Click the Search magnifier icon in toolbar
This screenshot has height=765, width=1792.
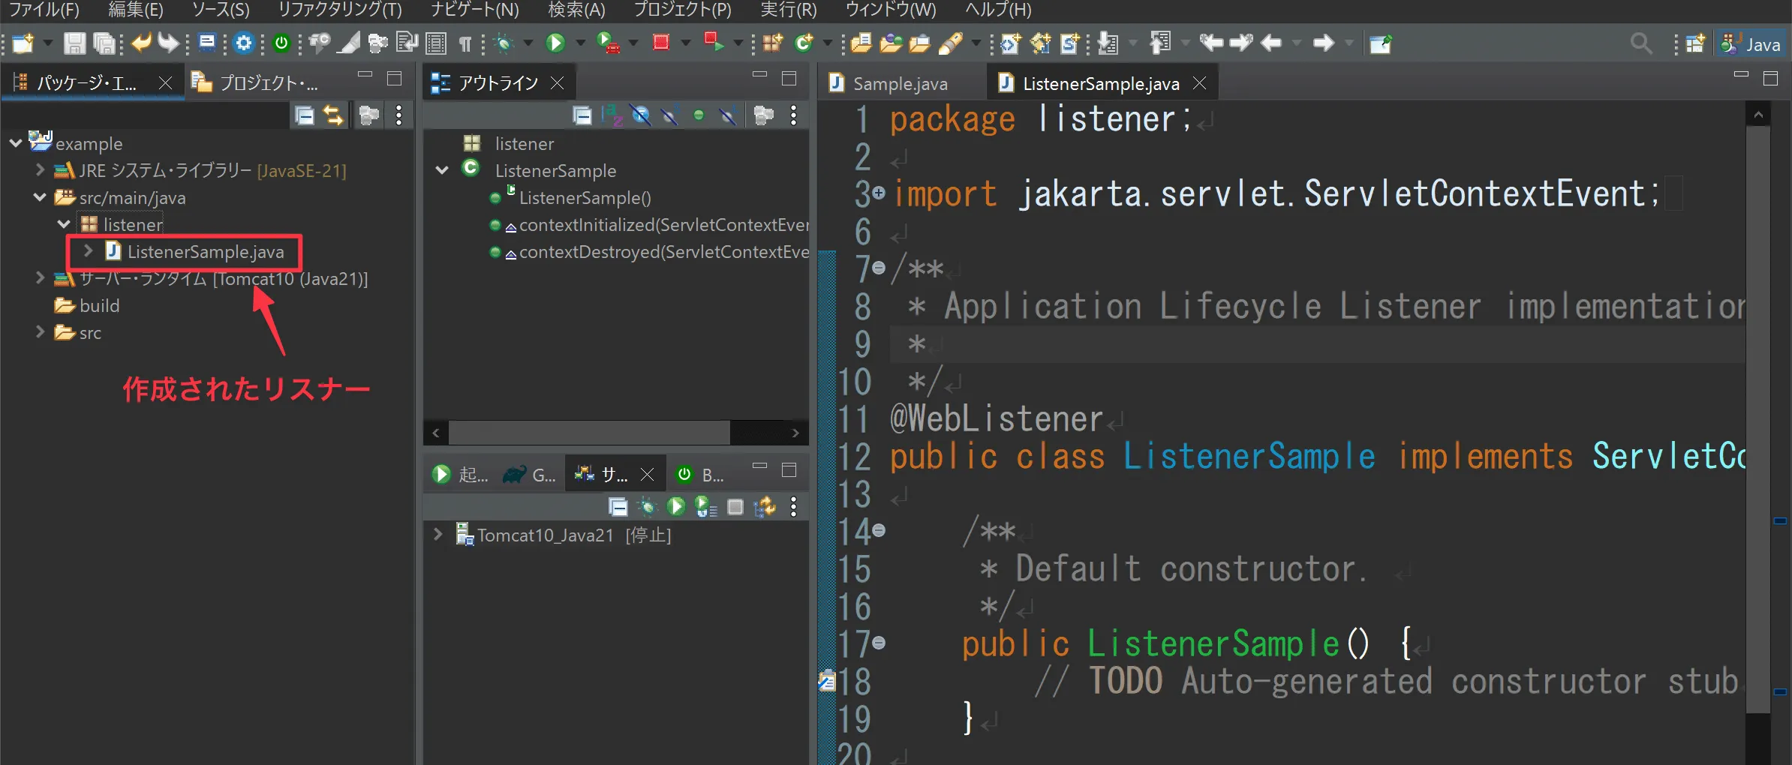(1641, 43)
